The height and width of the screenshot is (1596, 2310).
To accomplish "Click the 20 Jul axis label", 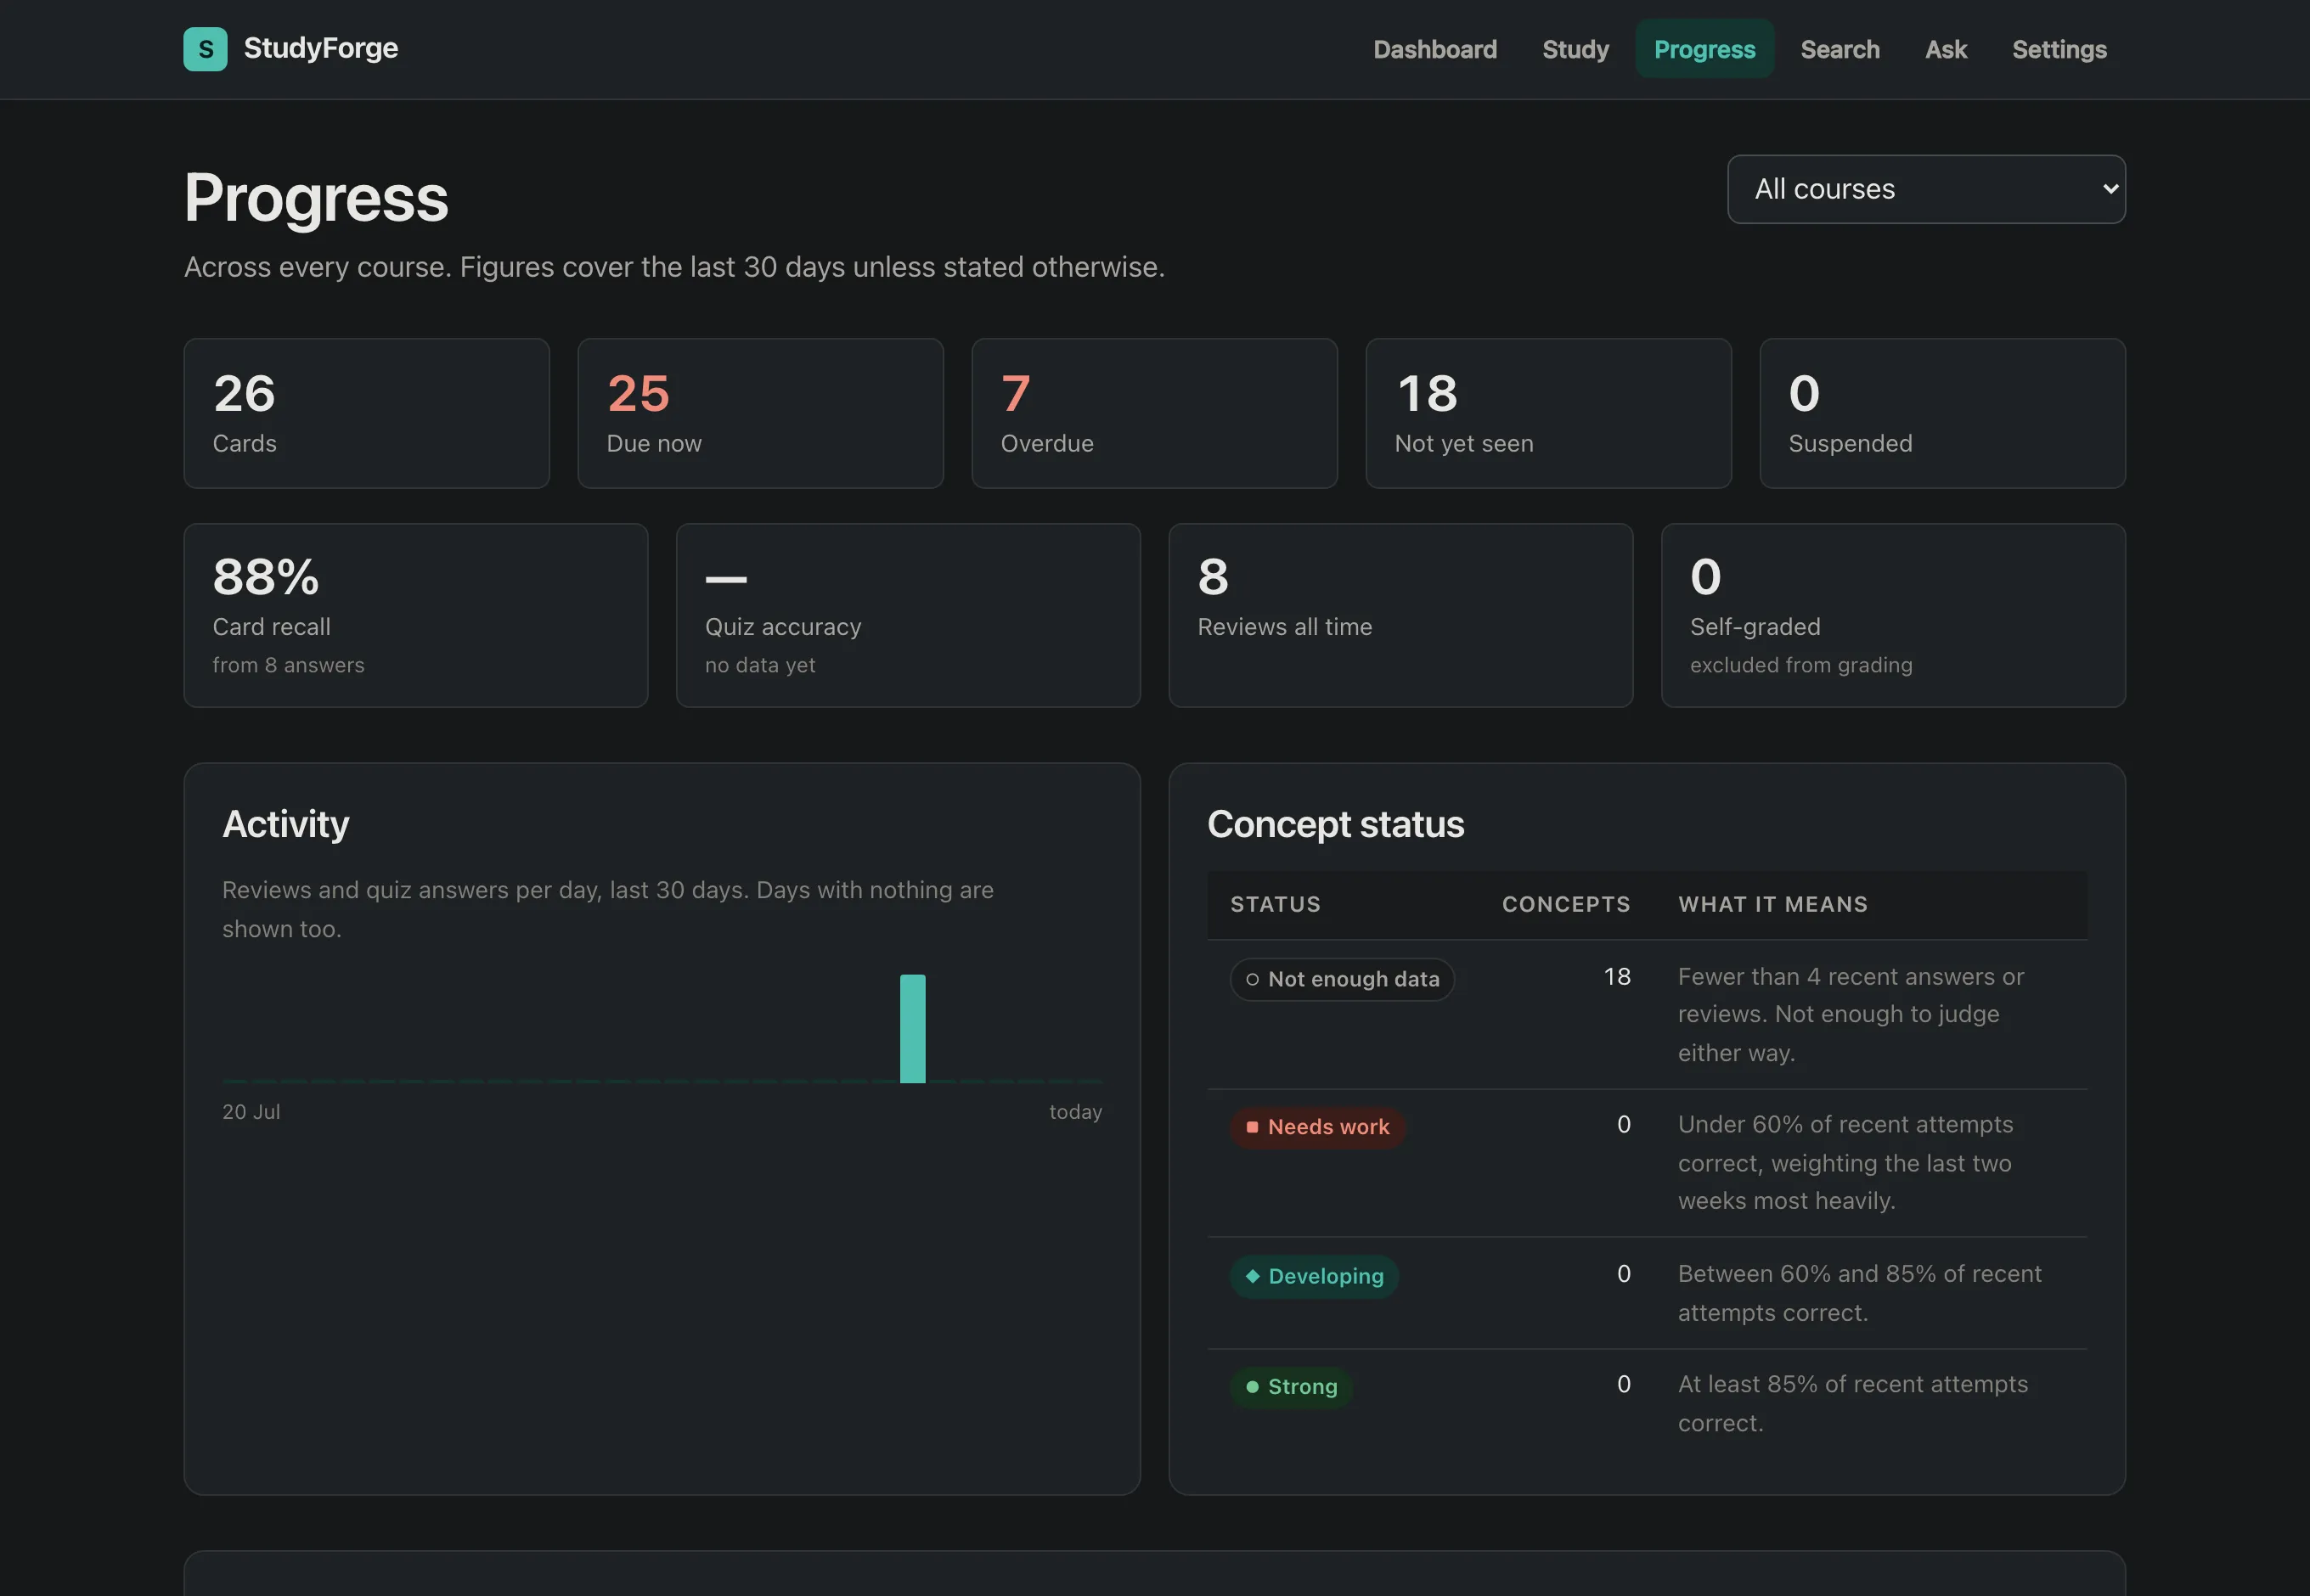I will (x=251, y=1112).
